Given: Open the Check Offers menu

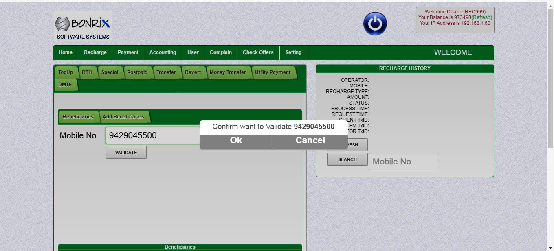Looking at the screenshot, I should (x=258, y=52).
